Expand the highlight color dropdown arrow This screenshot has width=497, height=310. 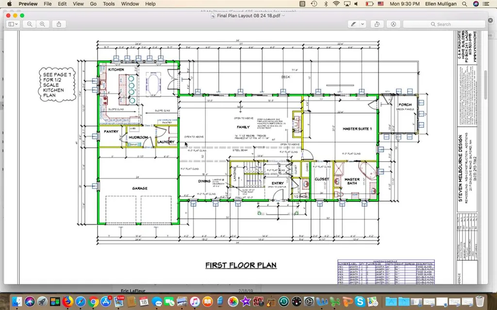[363, 24]
